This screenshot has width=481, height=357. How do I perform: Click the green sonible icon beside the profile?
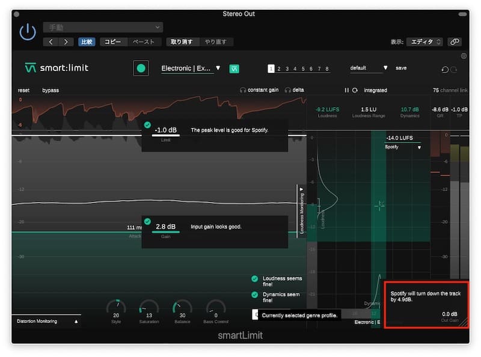point(234,69)
